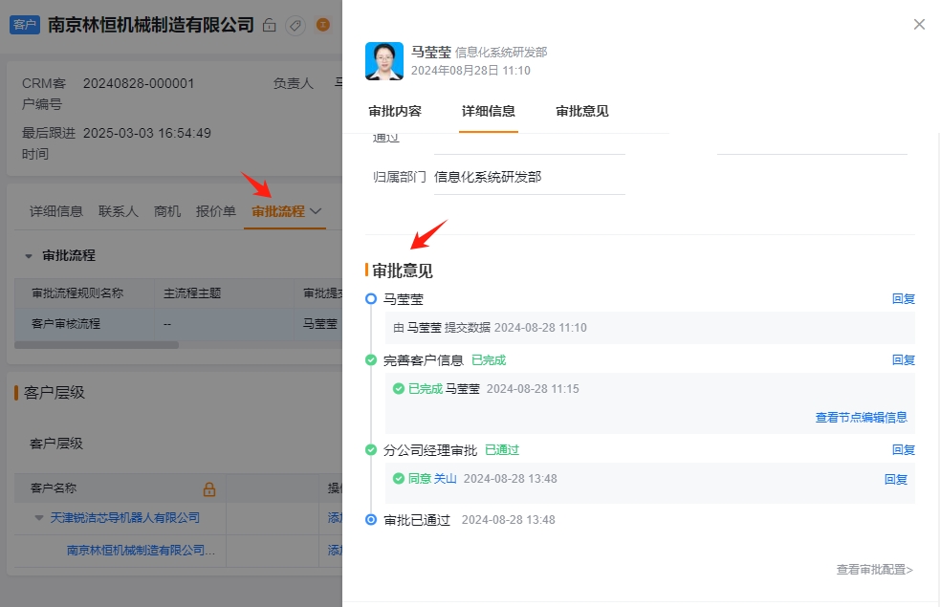Click horizontal scrollbar under approval table
940x607 pixels.
[x=97, y=345]
